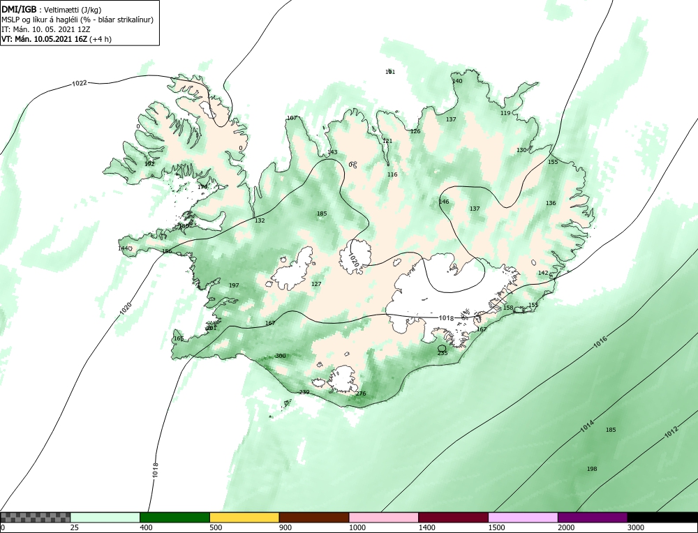Click the 1022 isobar label
The height and width of the screenshot is (533, 698).
80,83
